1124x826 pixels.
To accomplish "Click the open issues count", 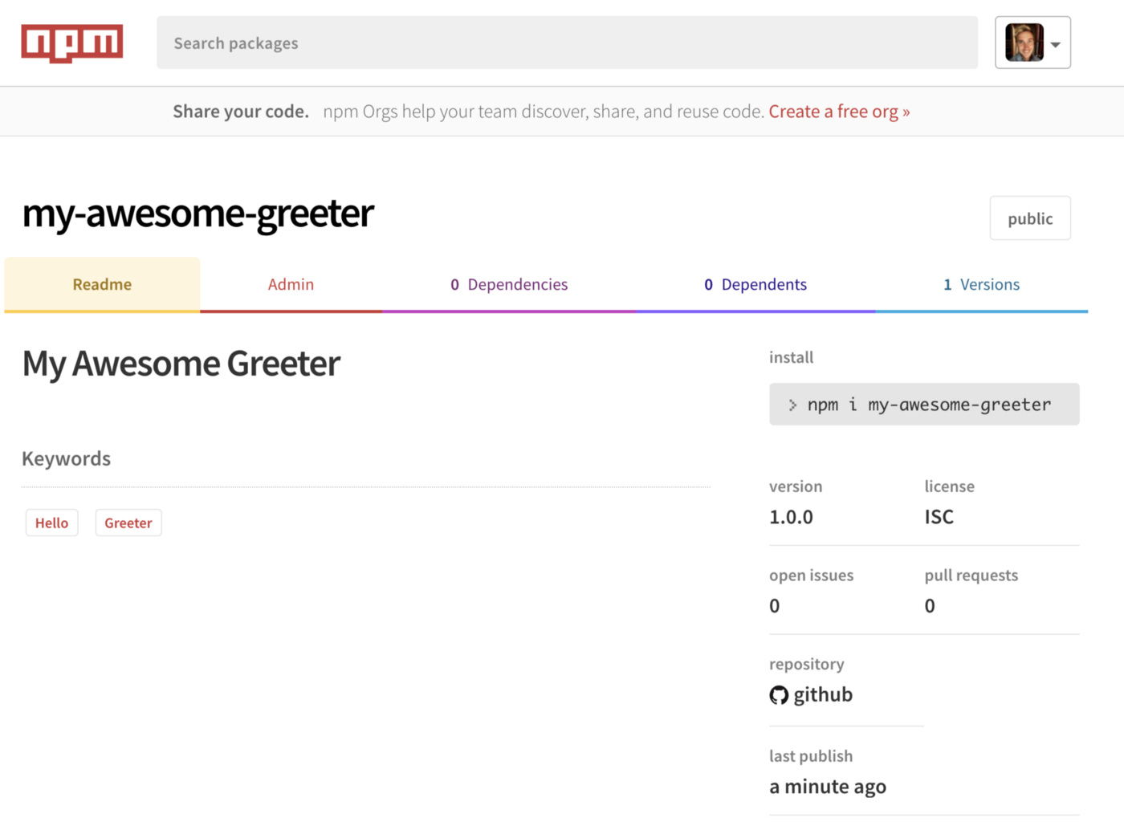I will pyautogui.click(x=774, y=606).
